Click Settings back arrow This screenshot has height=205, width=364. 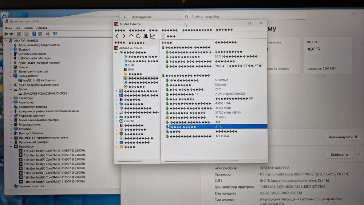coord(125,17)
